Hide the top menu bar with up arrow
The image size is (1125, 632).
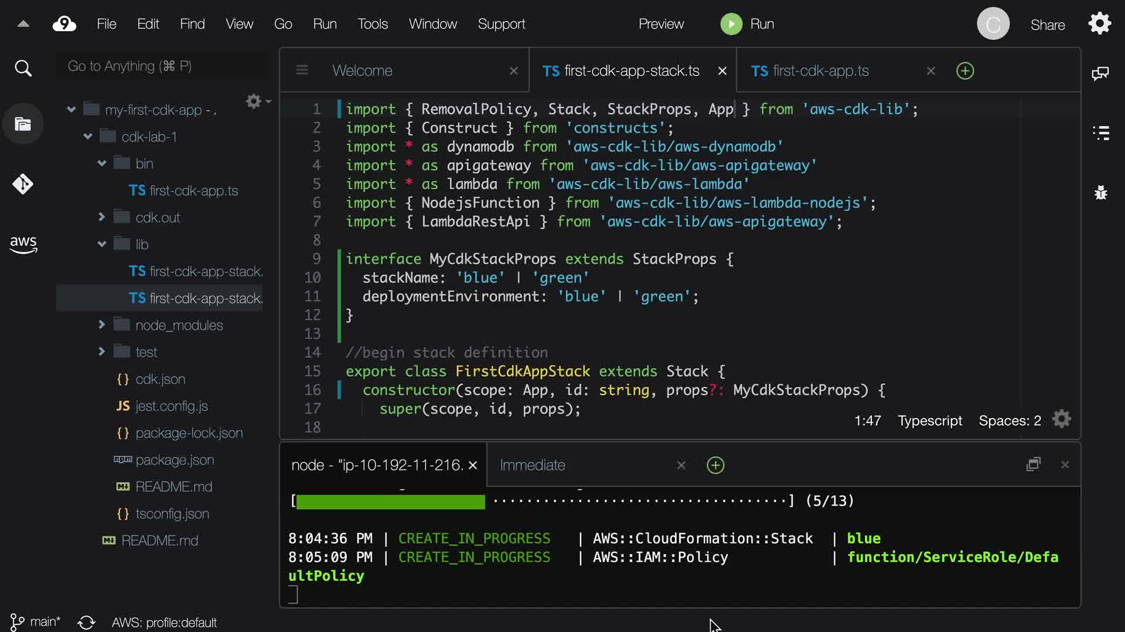23,24
